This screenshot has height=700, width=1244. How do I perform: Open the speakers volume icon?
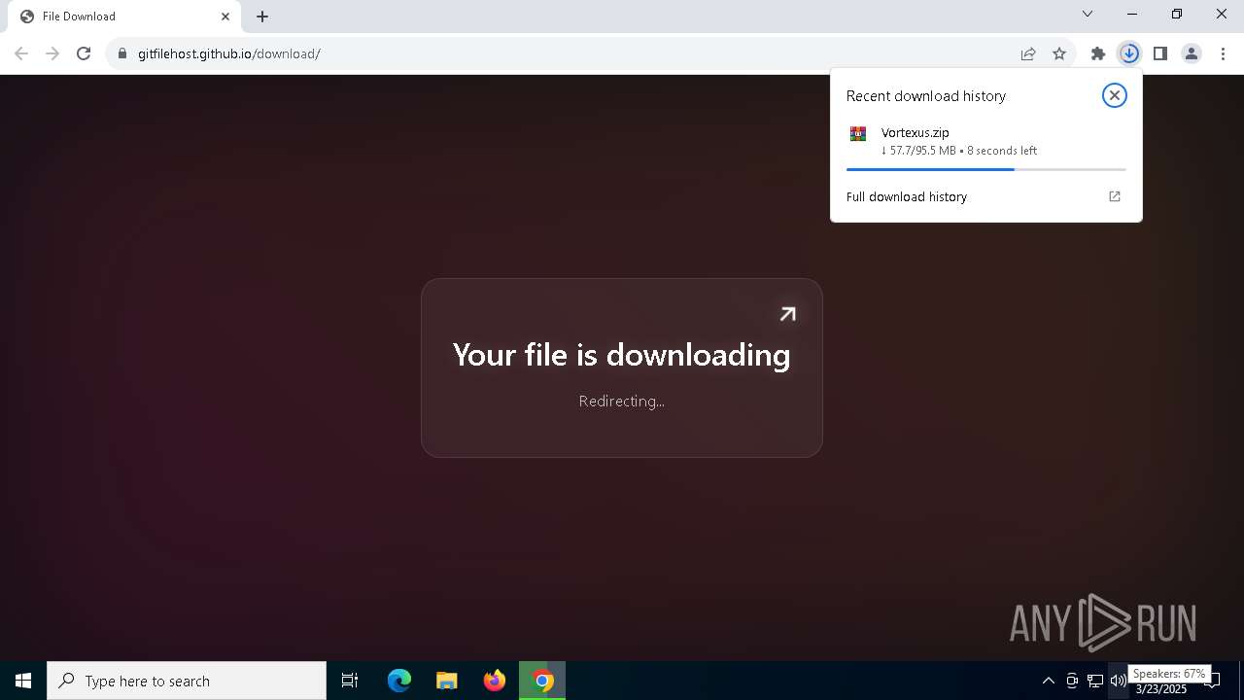pos(1119,681)
